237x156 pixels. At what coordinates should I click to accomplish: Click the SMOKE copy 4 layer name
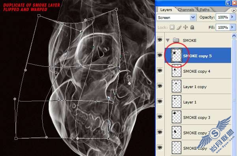coord(197,71)
